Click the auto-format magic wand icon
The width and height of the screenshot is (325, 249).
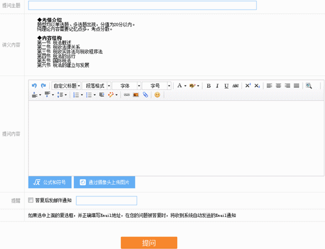pos(111,95)
